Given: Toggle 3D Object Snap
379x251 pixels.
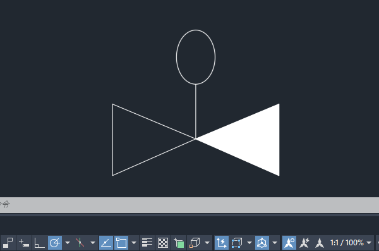Looking at the screenshot, I should pos(195,243).
